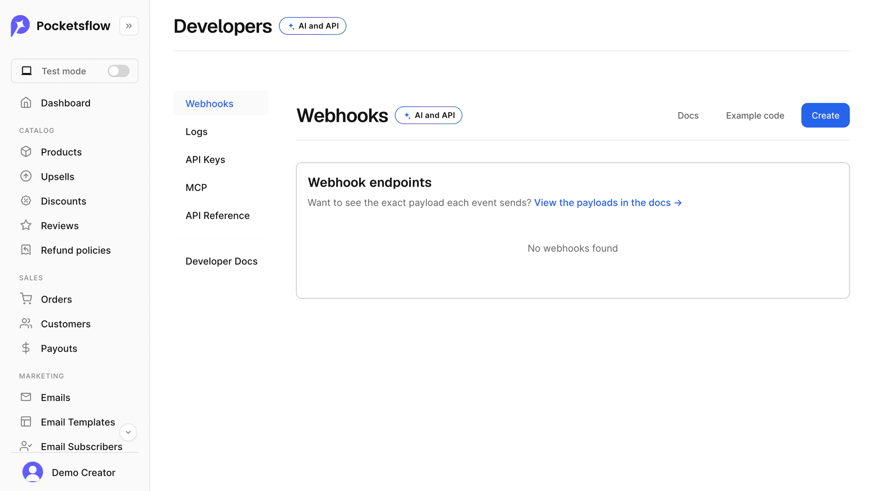Select the Webhooks tab
This screenshot has width=873, height=491.
point(221,103)
